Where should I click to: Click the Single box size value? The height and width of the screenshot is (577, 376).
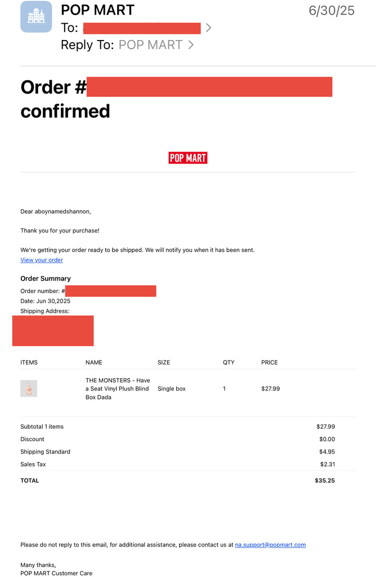172,389
